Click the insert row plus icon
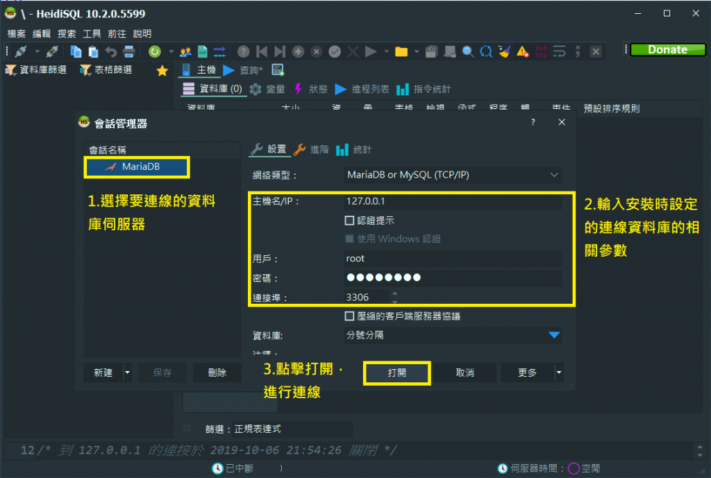711x478 pixels. click(x=298, y=51)
